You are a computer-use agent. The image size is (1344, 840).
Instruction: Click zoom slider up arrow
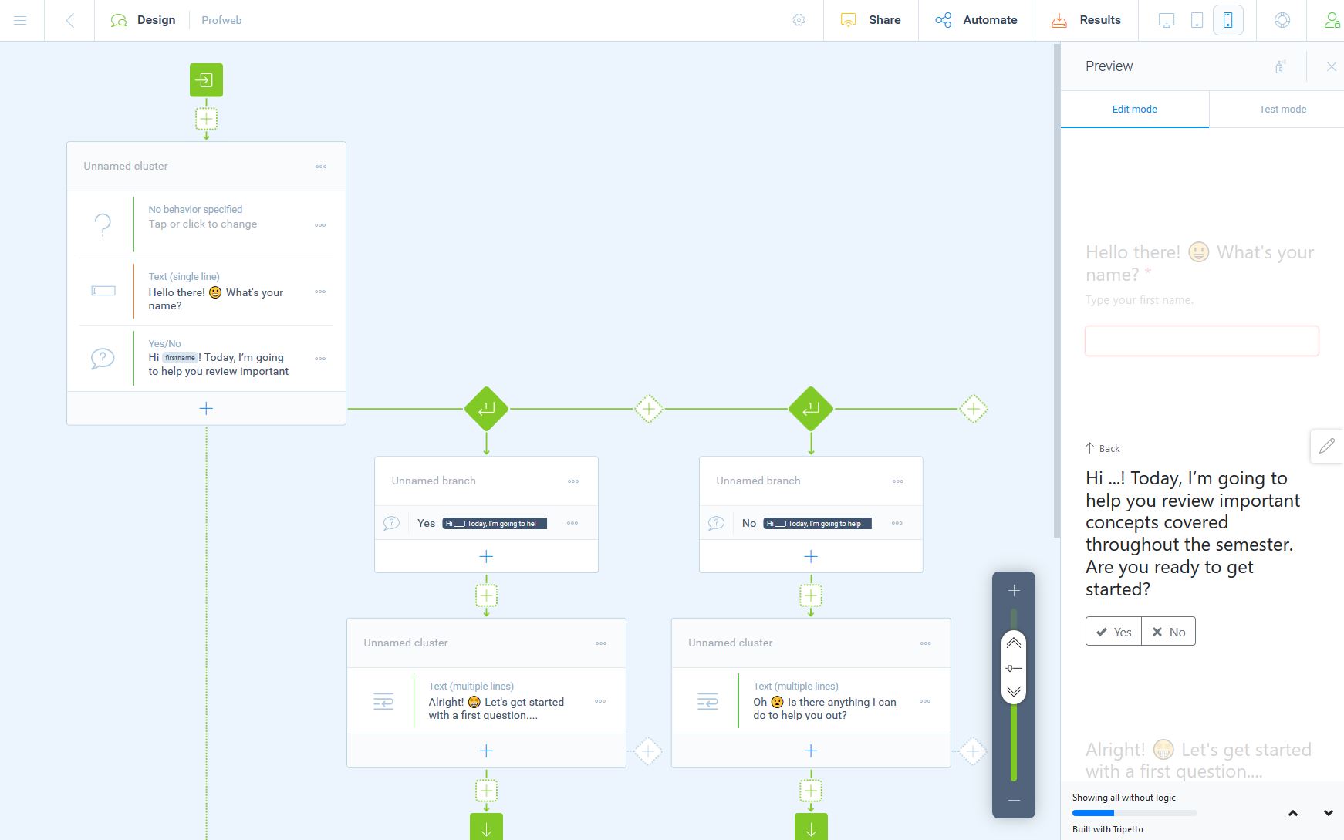(1014, 643)
